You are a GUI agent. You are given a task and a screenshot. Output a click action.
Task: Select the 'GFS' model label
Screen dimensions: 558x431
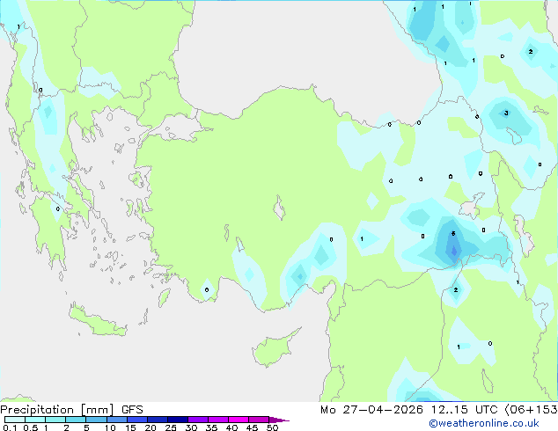click(x=132, y=410)
